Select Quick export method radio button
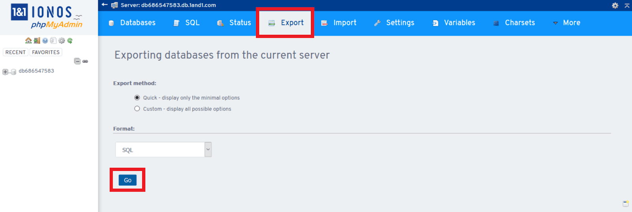This screenshot has width=632, height=212. (x=137, y=98)
